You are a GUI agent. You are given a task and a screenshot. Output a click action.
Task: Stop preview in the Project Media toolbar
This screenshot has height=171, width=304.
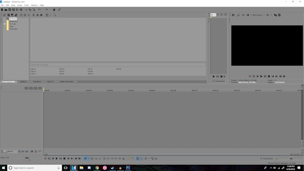click(38, 15)
